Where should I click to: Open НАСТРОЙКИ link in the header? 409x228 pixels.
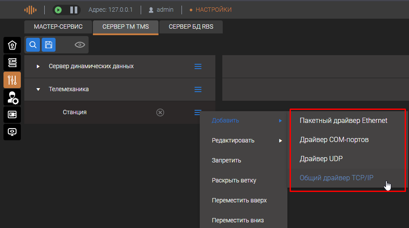(213, 10)
